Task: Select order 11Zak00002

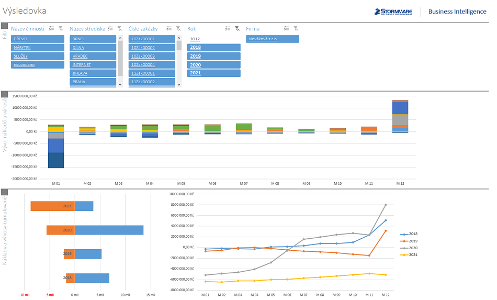Action: pos(152,82)
